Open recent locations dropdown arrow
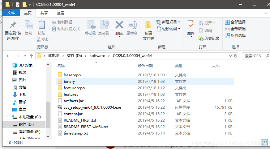This screenshot has width=270, height=149. [x=25, y=56]
